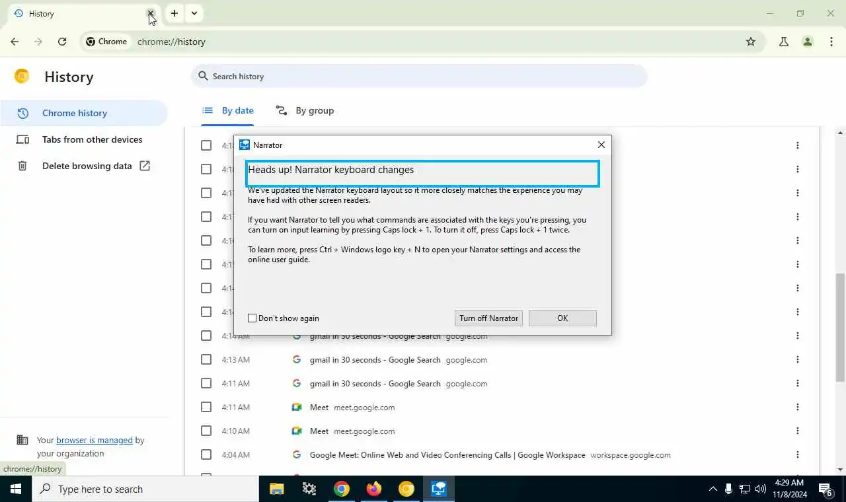The image size is (846, 502).
Task: Click the history page vertical scrollbar thumb
Action: click(840, 327)
